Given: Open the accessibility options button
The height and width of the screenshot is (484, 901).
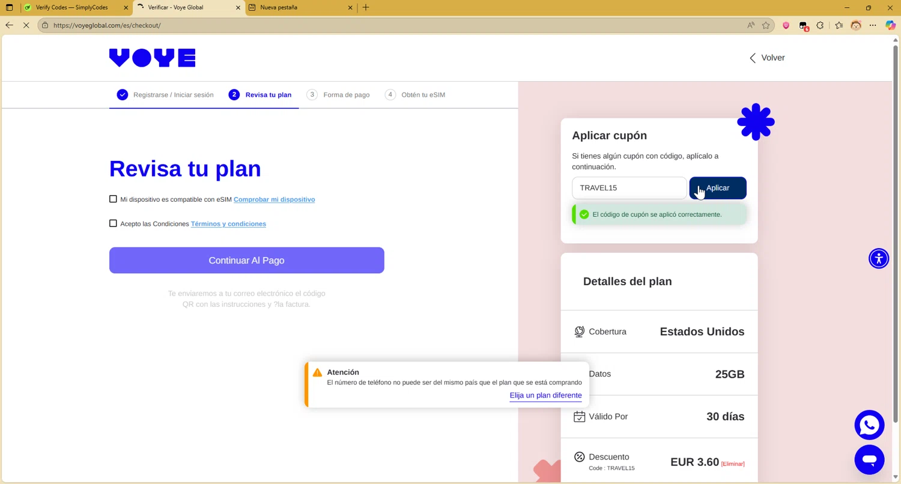Looking at the screenshot, I should click(x=879, y=258).
